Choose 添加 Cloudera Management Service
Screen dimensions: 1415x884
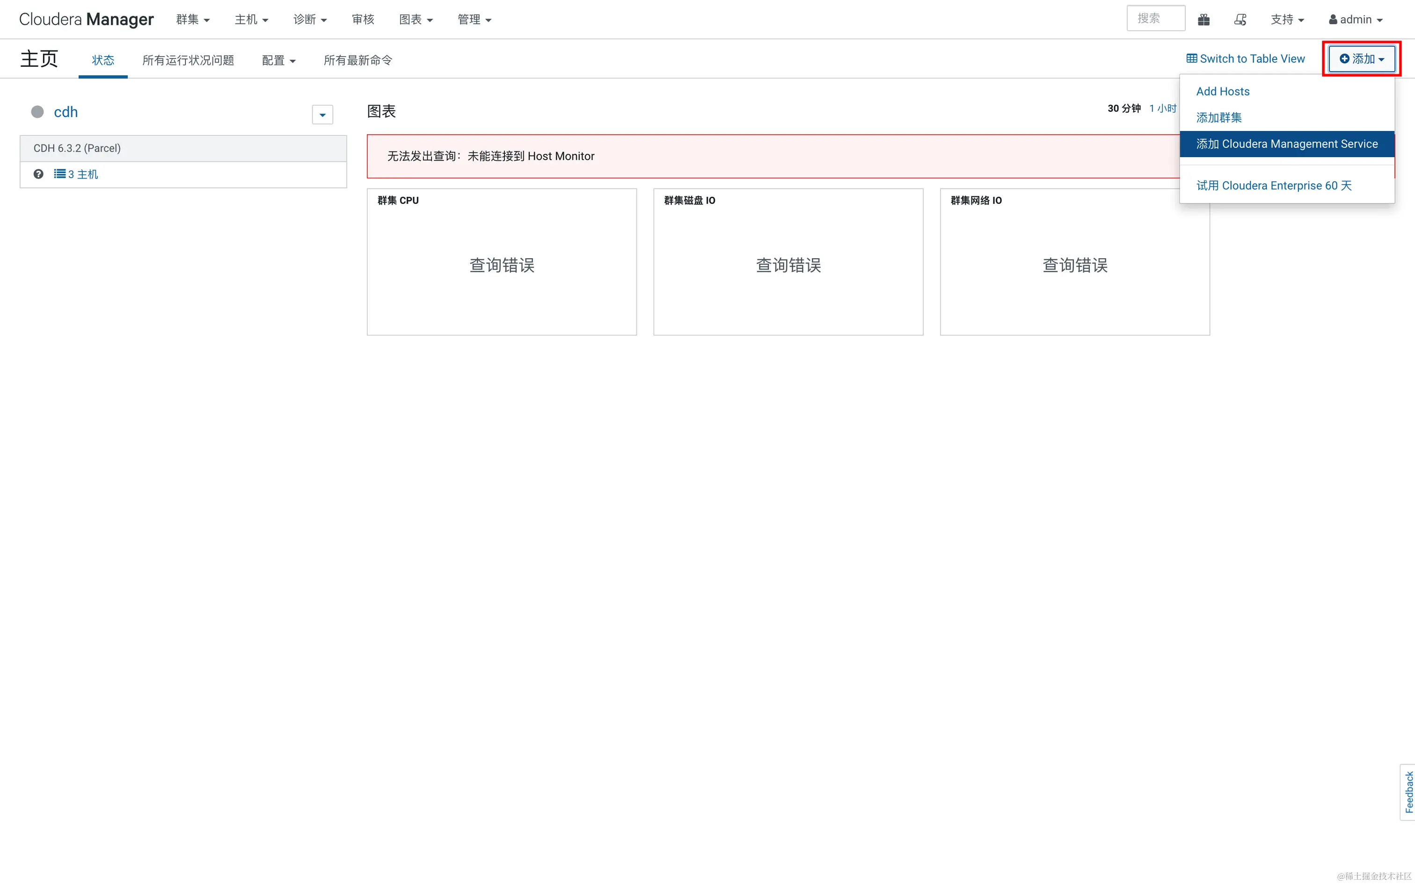pyautogui.click(x=1286, y=144)
